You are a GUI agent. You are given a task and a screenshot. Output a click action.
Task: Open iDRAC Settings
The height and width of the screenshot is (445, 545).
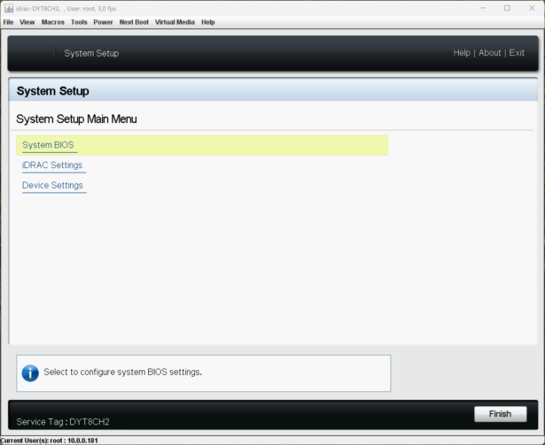[x=52, y=165]
